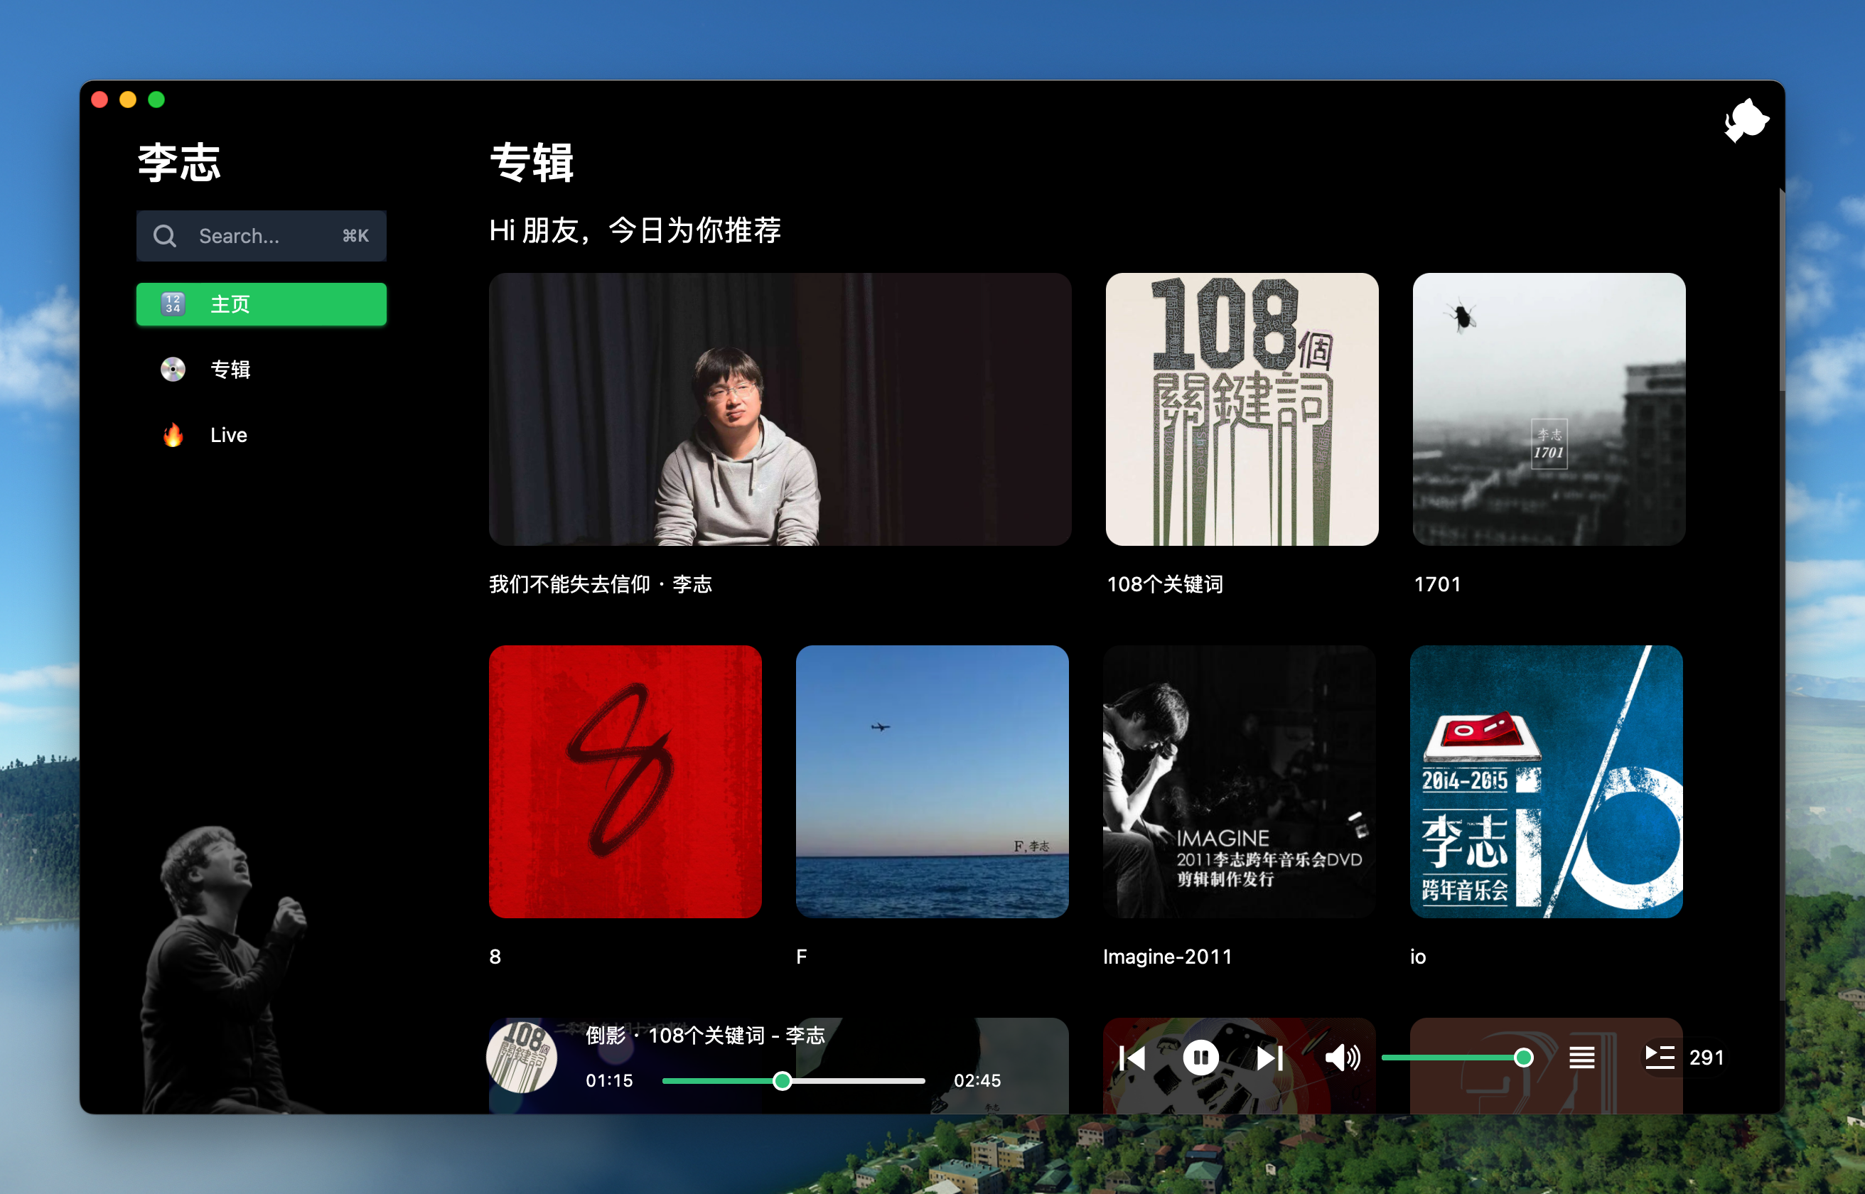The width and height of the screenshot is (1865, 1194).
Task: Skip to the next track
Action: (x=1269, y=1058)
